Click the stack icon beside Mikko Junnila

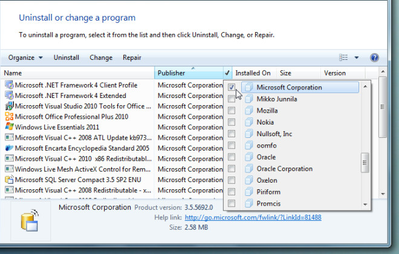point(249,99)
